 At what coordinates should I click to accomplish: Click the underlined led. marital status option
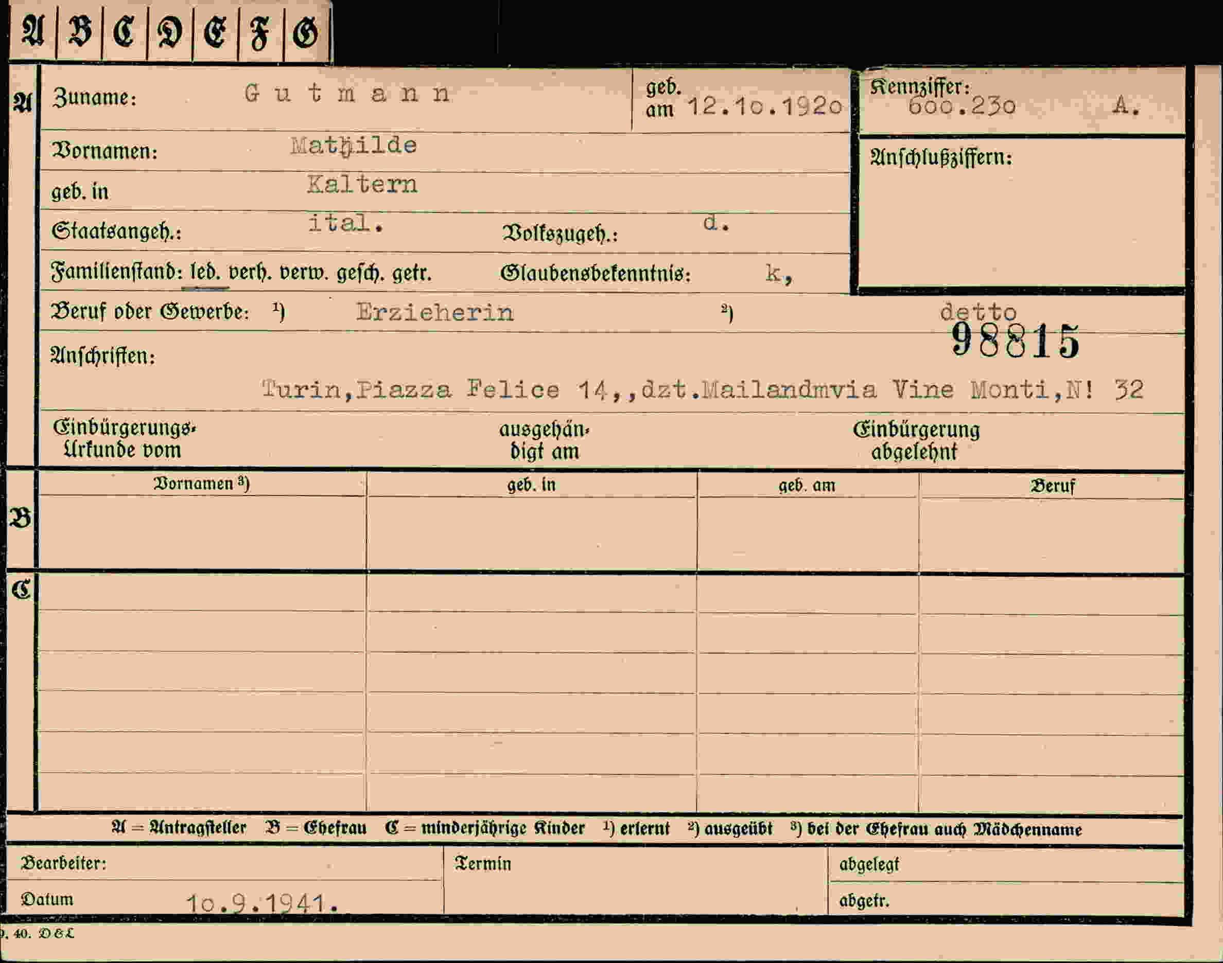pos(205,273)
